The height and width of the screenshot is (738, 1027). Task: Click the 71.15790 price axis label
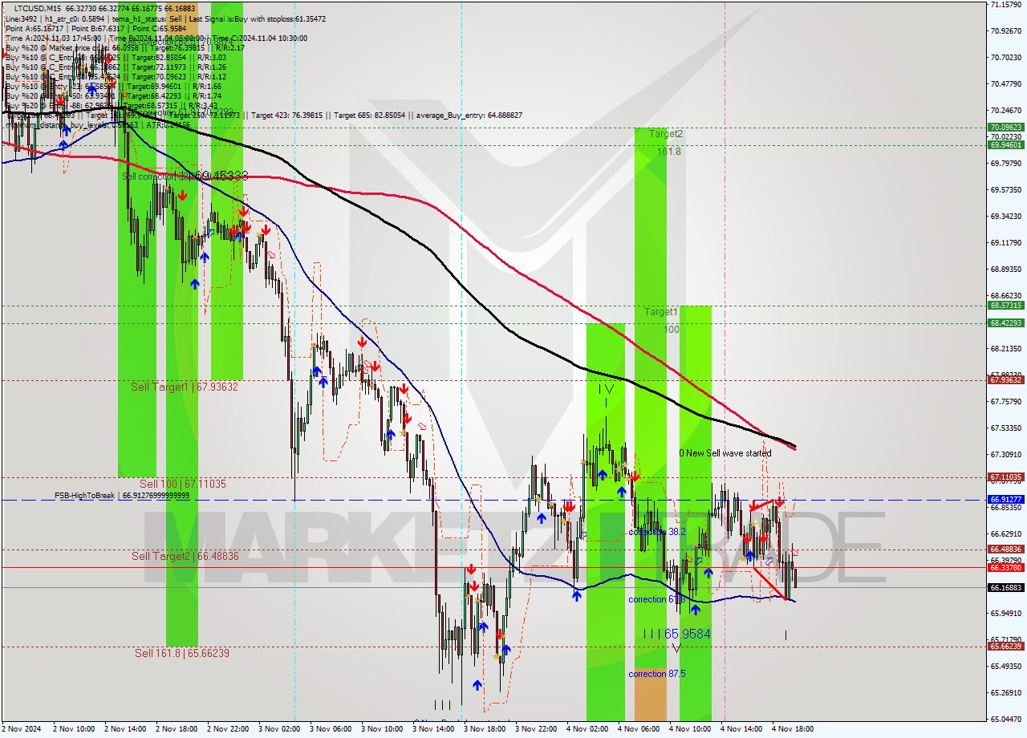[x=1005, y=4]
